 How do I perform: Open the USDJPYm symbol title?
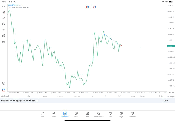(12, 5)
